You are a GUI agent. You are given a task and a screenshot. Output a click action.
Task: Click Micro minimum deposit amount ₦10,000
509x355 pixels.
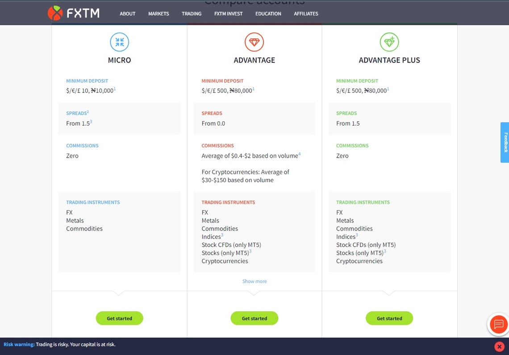coord(102,91)
